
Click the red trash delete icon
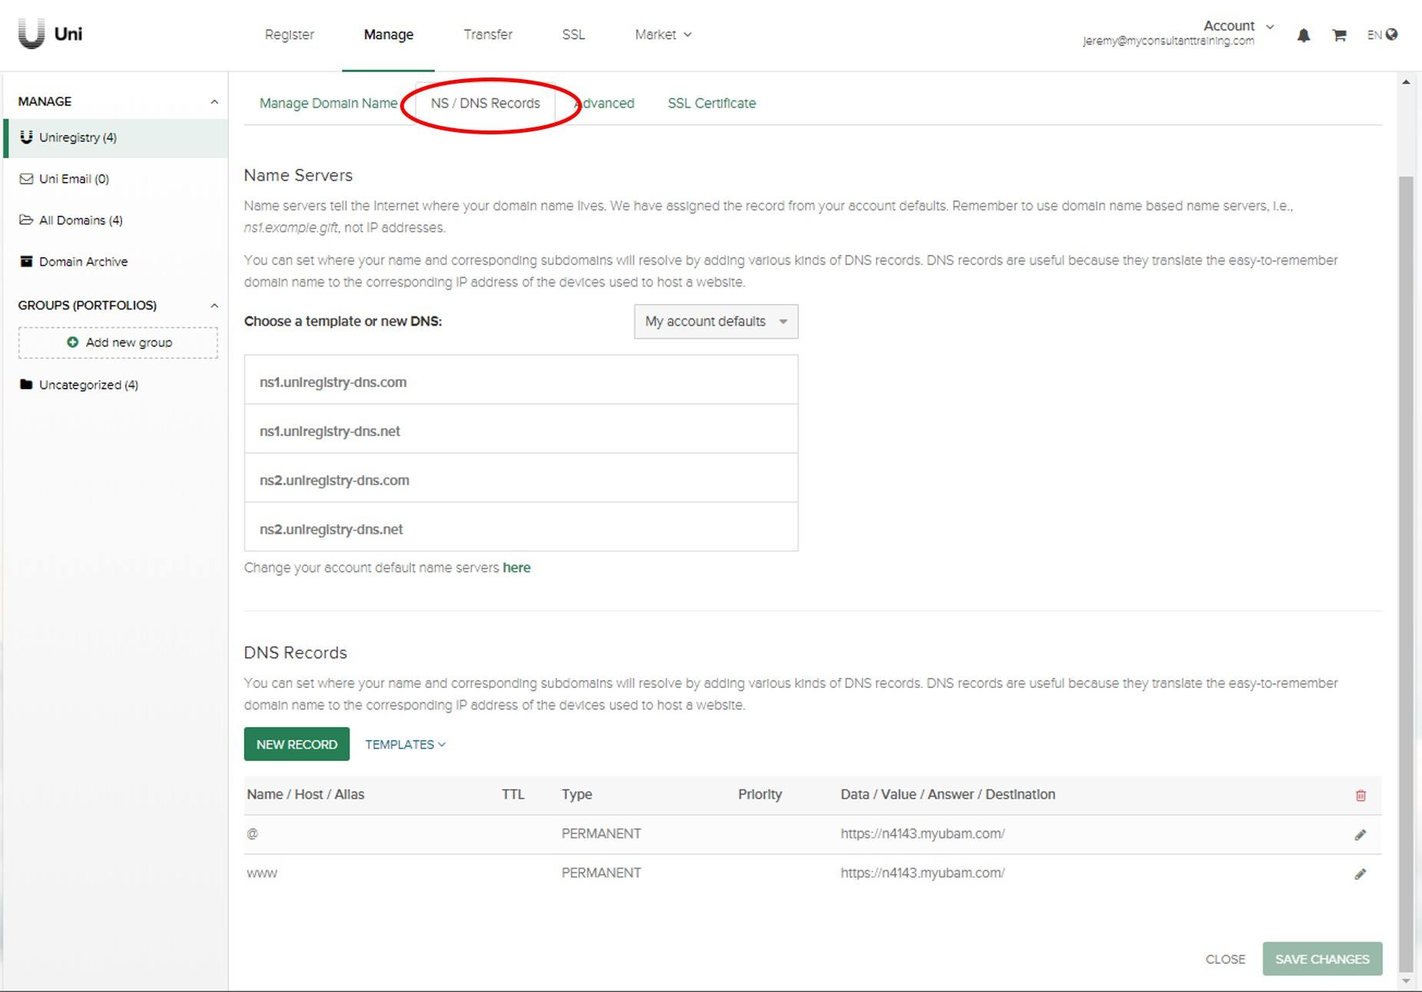click(x=1361, y=795)
